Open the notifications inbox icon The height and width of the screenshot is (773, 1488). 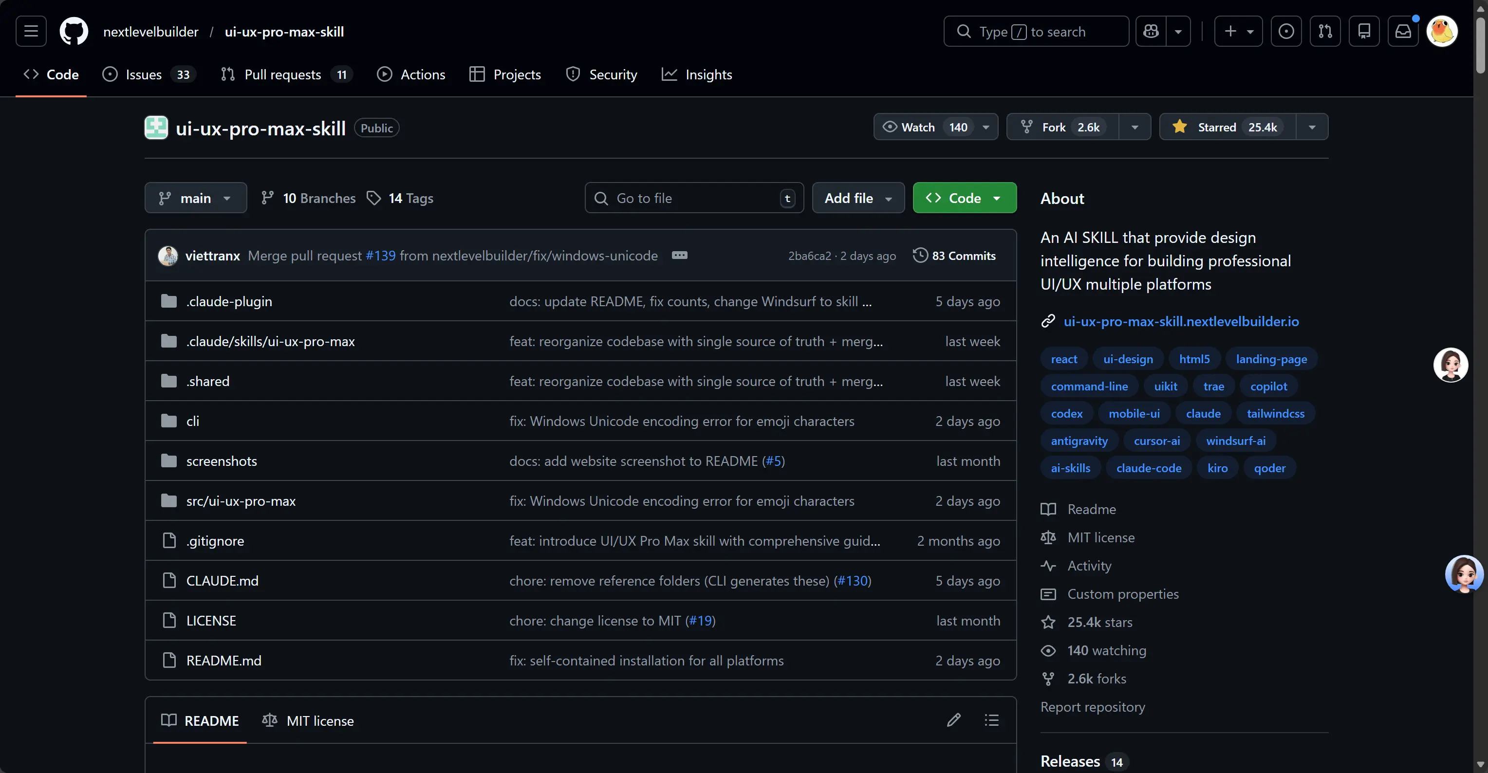1403,31
